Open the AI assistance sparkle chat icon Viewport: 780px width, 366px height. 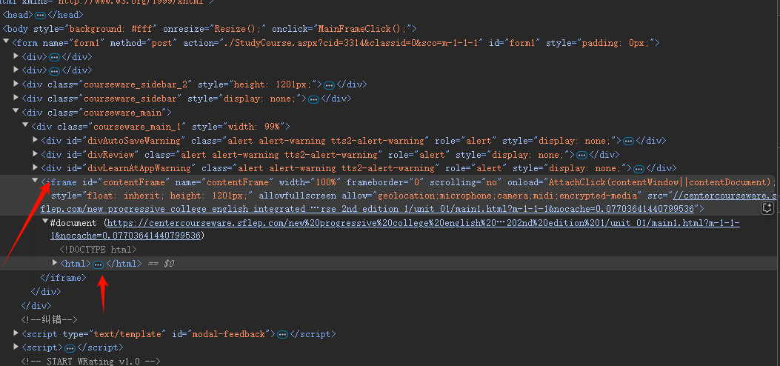click(x=767, y=208)
